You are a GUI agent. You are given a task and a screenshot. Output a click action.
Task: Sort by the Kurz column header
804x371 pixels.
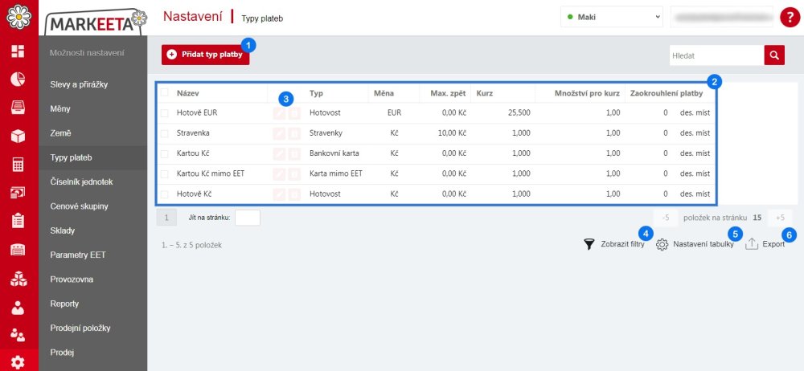pos(484,93)
